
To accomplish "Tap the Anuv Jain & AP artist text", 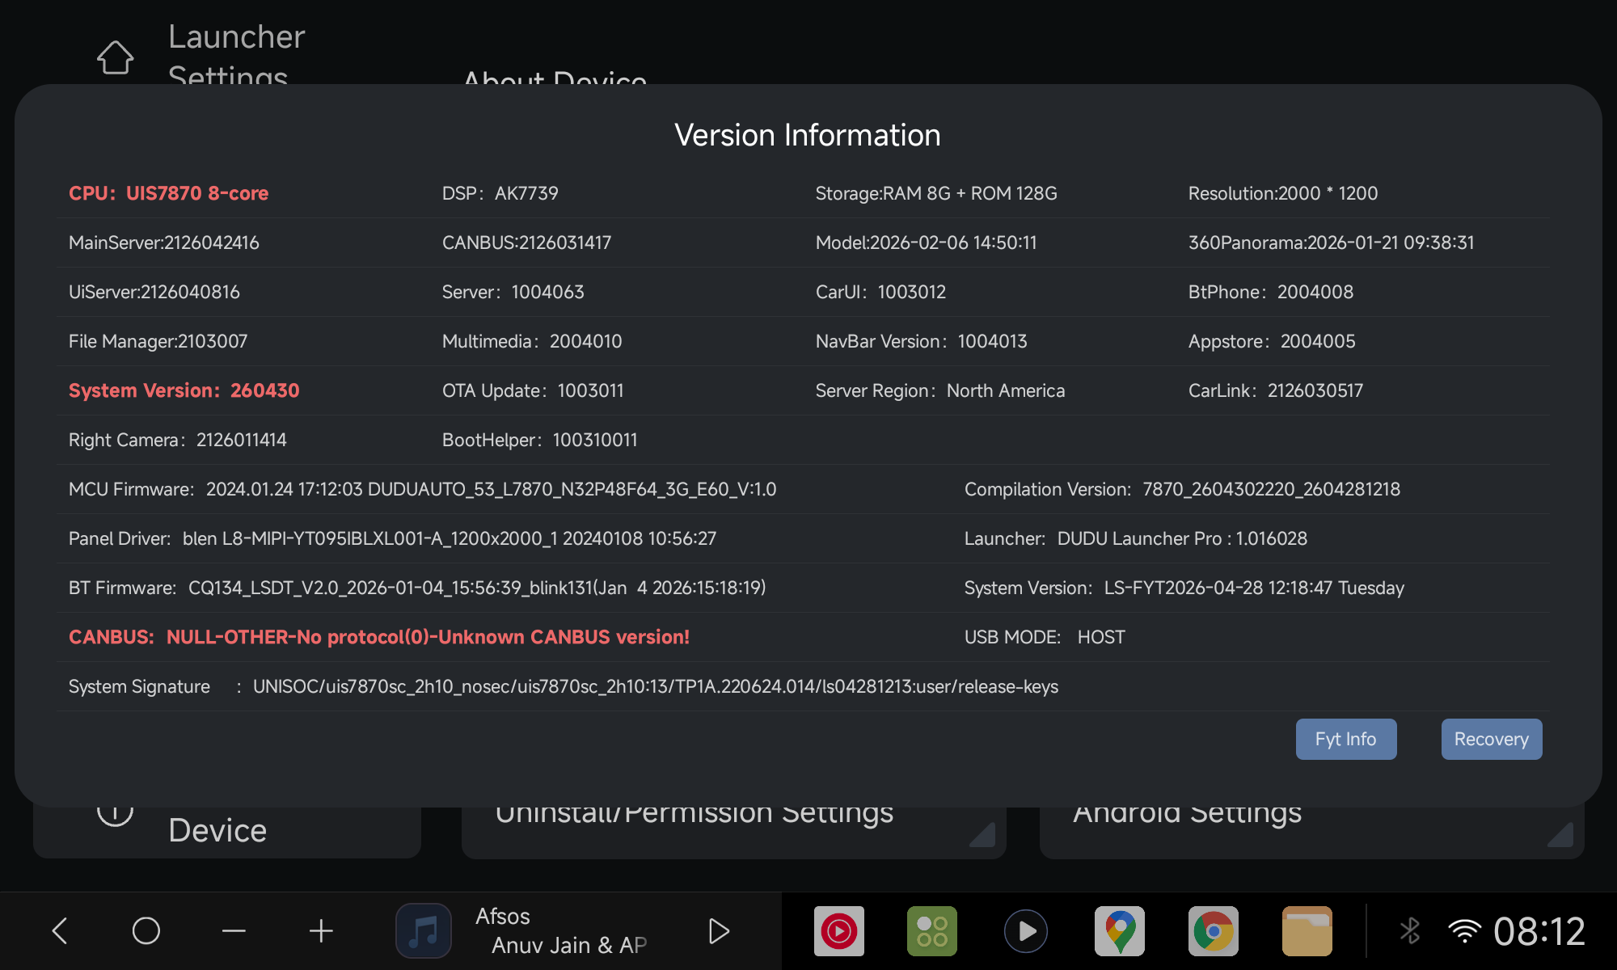I will tap(569, 945).
